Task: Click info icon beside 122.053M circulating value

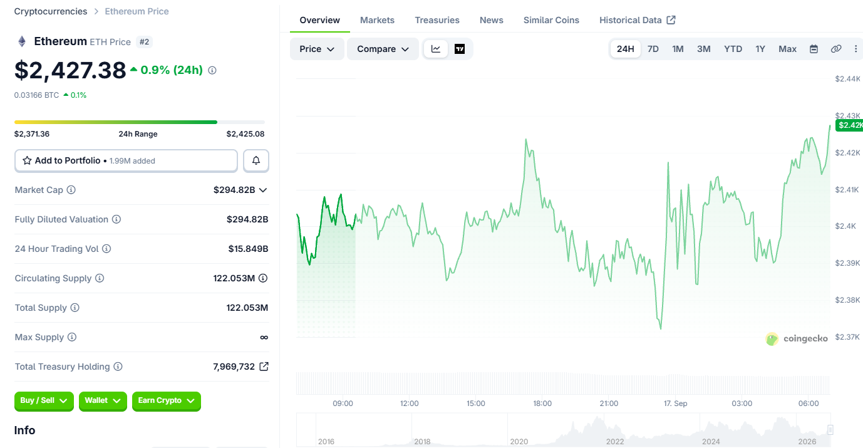Action: coord(263,278)
